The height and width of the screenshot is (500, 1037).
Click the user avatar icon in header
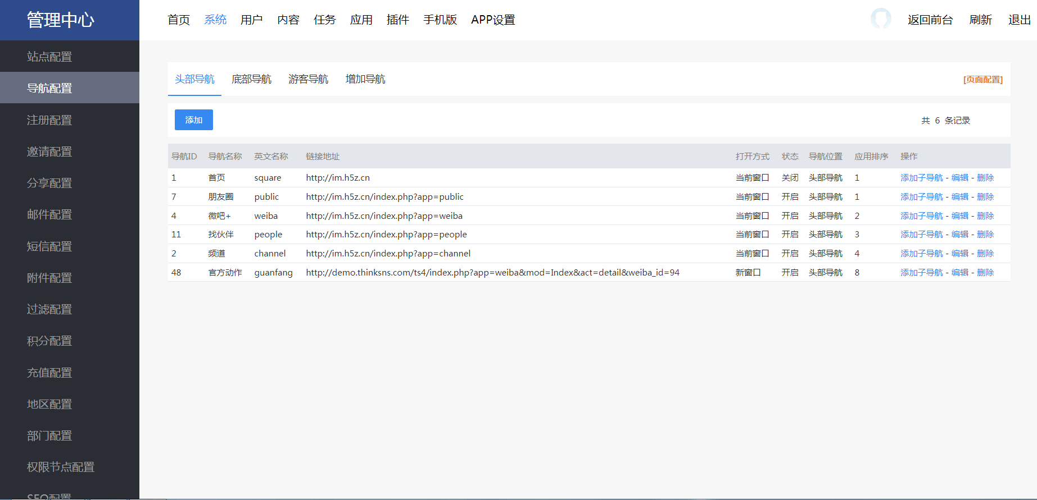pos(881,19)
